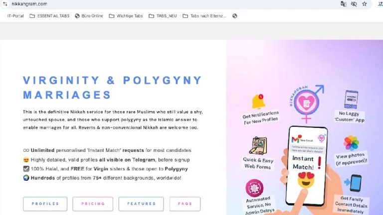Screen dimensions: 383x215
Task: Expand the Wichtige Tabs bookmark folder
Action: 126,16
